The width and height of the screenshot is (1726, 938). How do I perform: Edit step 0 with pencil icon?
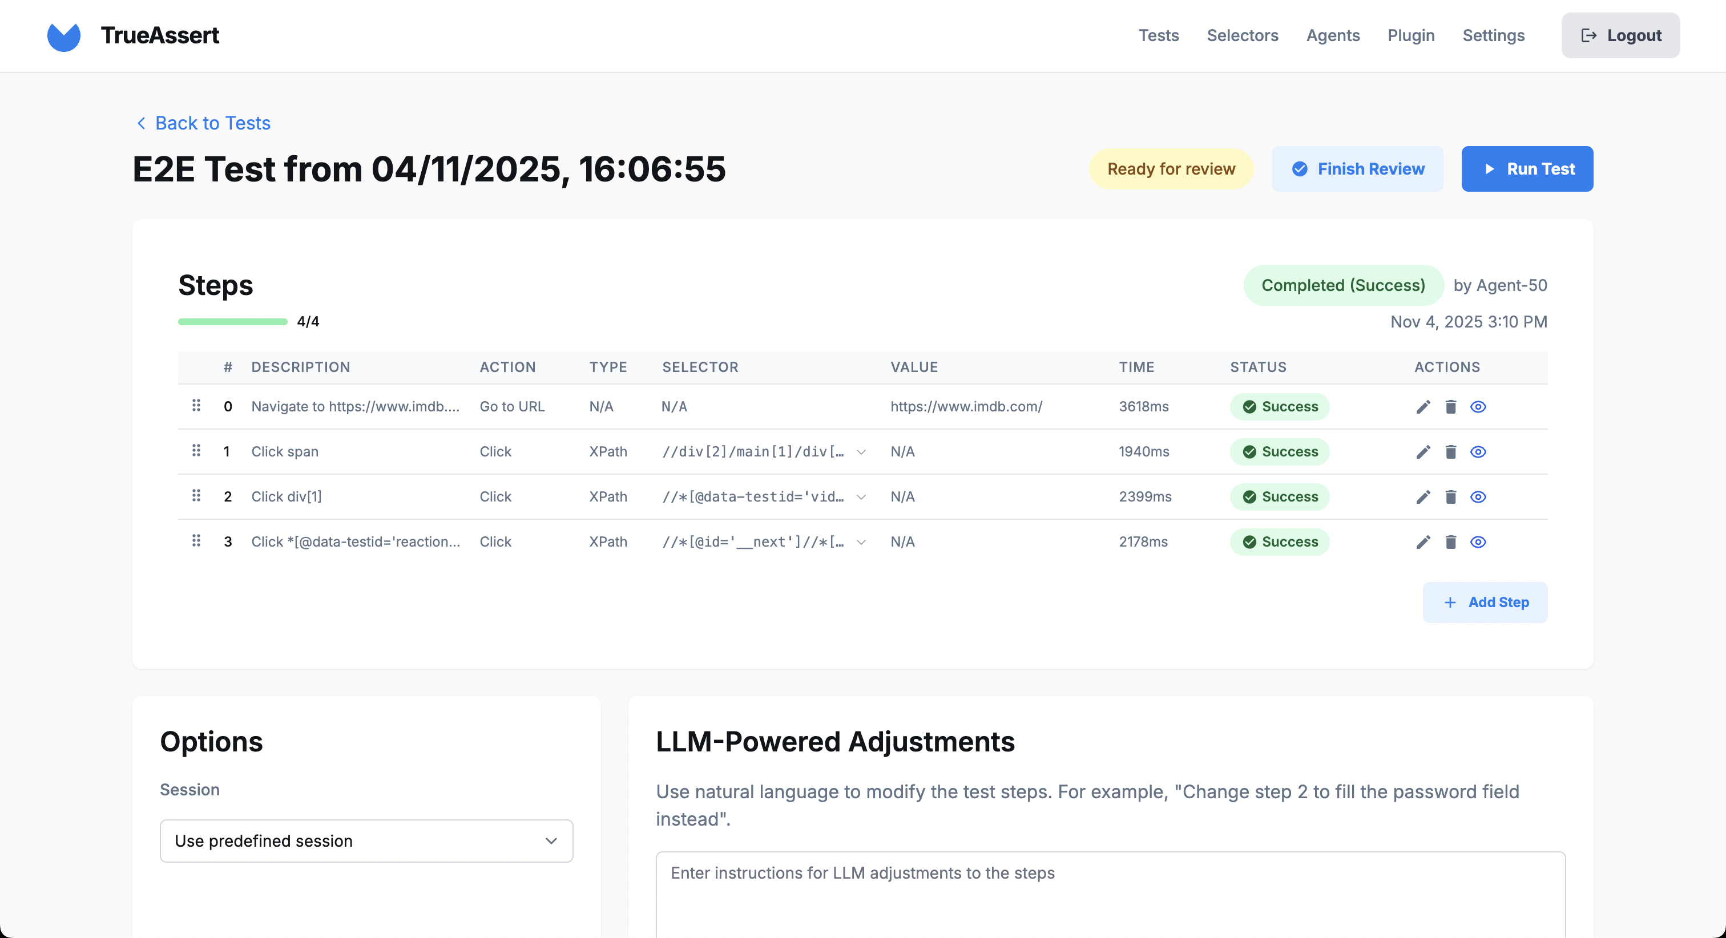coord(1423,407)
